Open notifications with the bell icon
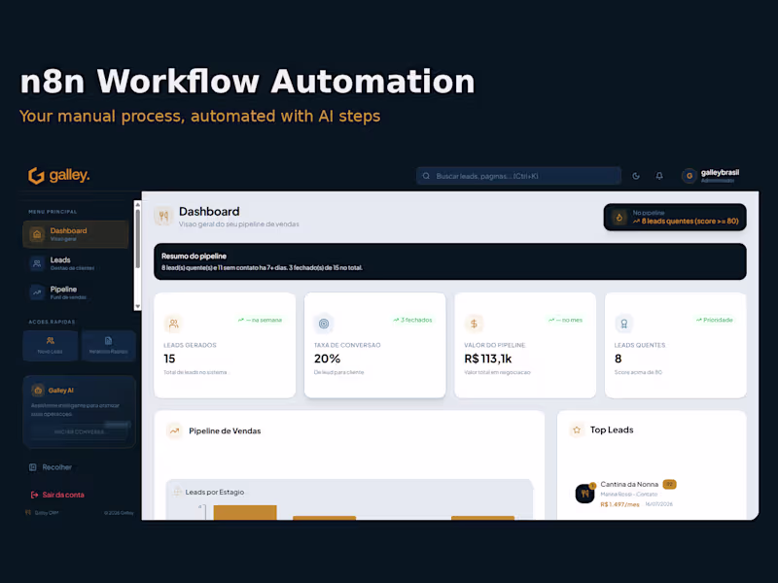Image resolution: width=778 pixels, height=583 pixels. coord(659,176)
